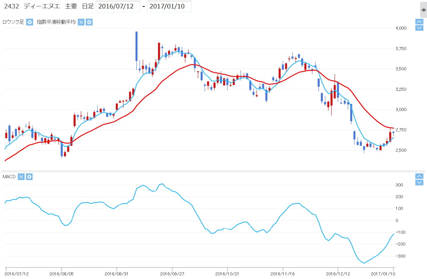Click the 2016/10/21 date axis label
The image size is (427, 279).
pos(227,274)
